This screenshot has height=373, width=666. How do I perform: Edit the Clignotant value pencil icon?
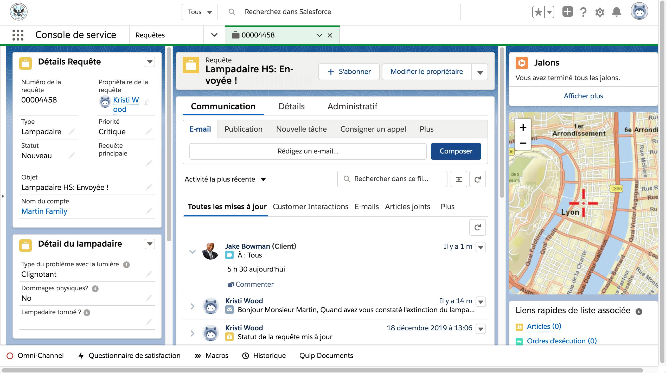[149, 274]
